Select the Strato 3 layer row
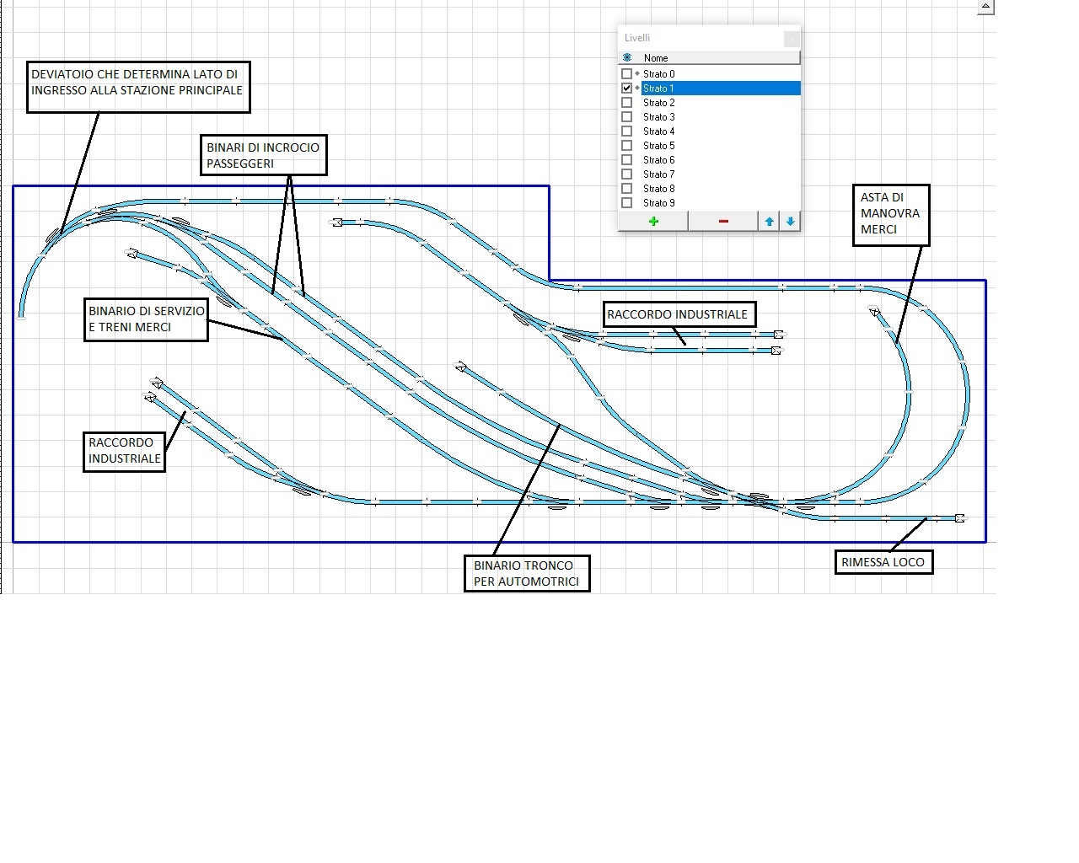This screenshot has height=863, width=1079. pos(659,117)
